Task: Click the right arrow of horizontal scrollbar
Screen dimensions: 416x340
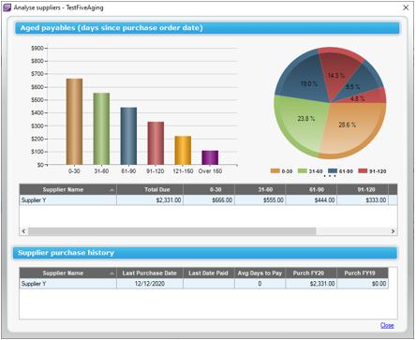Action: (393, 231)
